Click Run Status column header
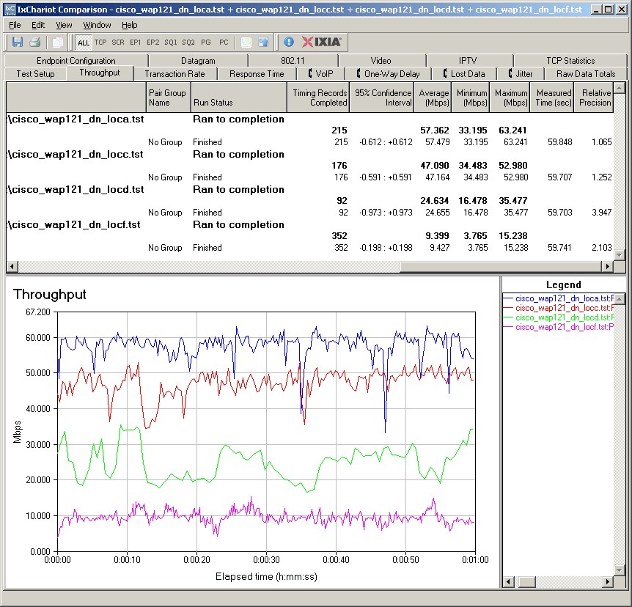 (238, 98)
